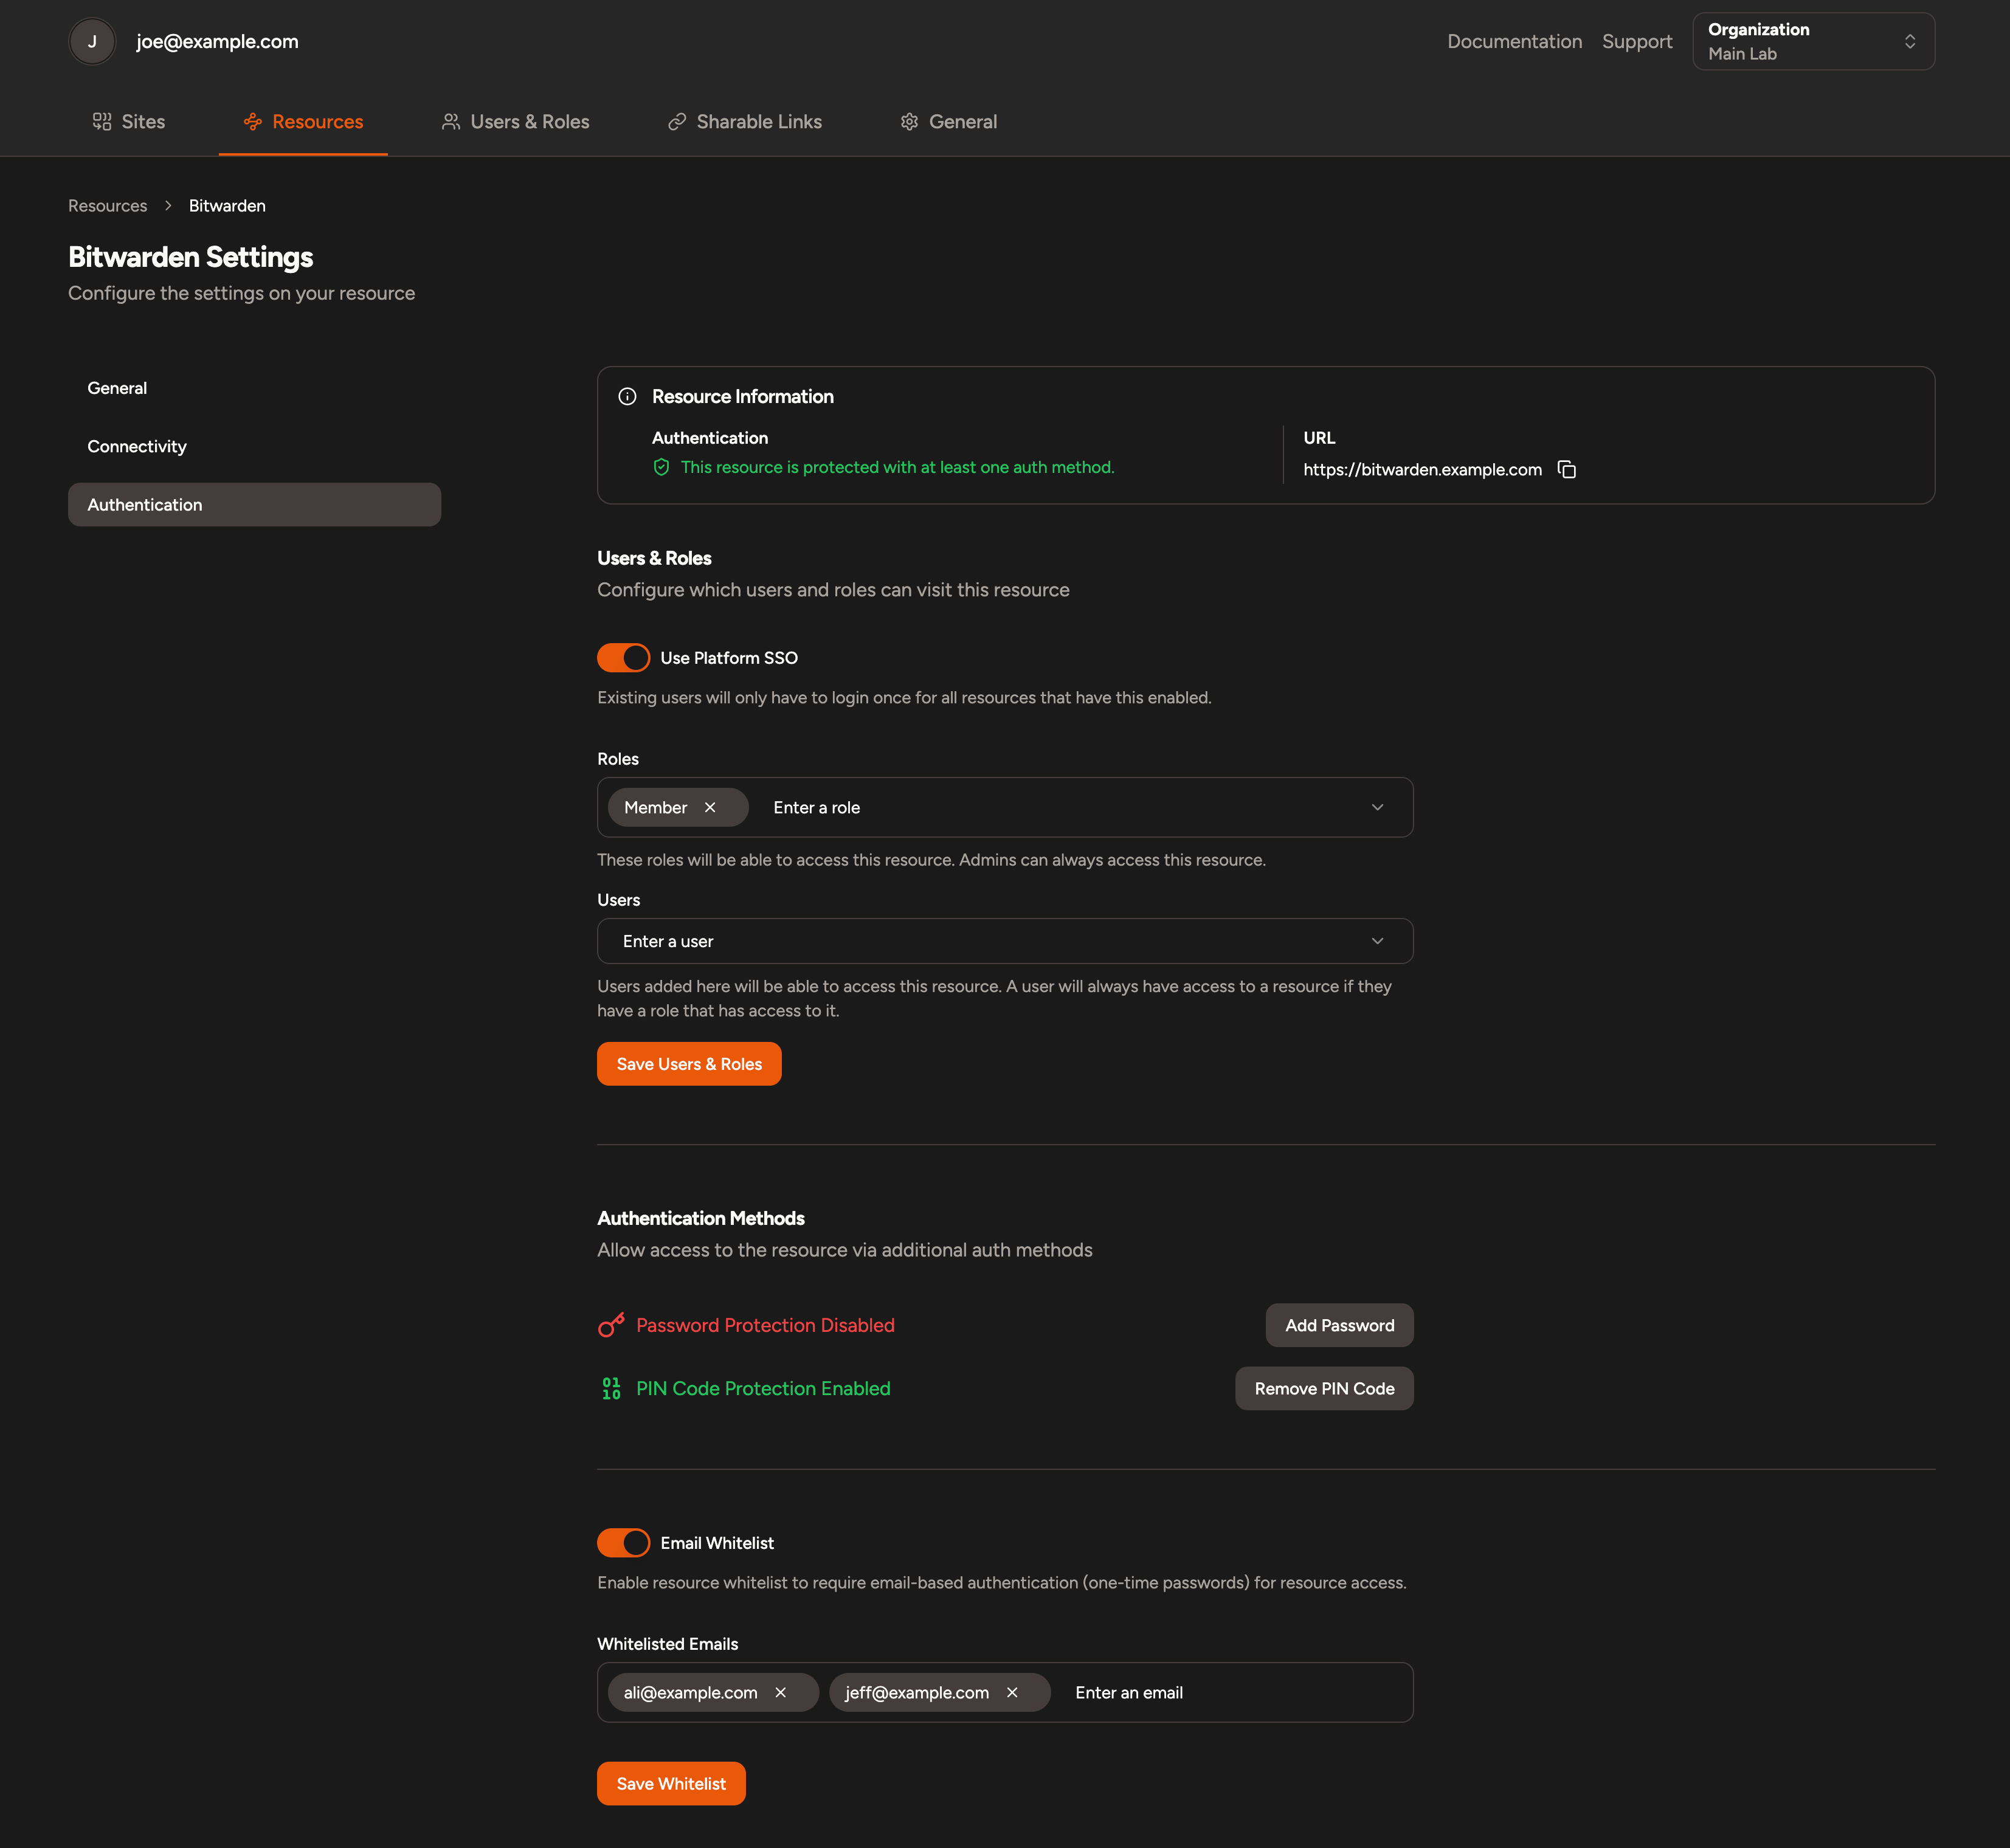The height and width of the screenshot is (1848, 2010).
Task: Expand the Roles dropdown chevron
Action: pyautogui.click(x=1377, y=808)
